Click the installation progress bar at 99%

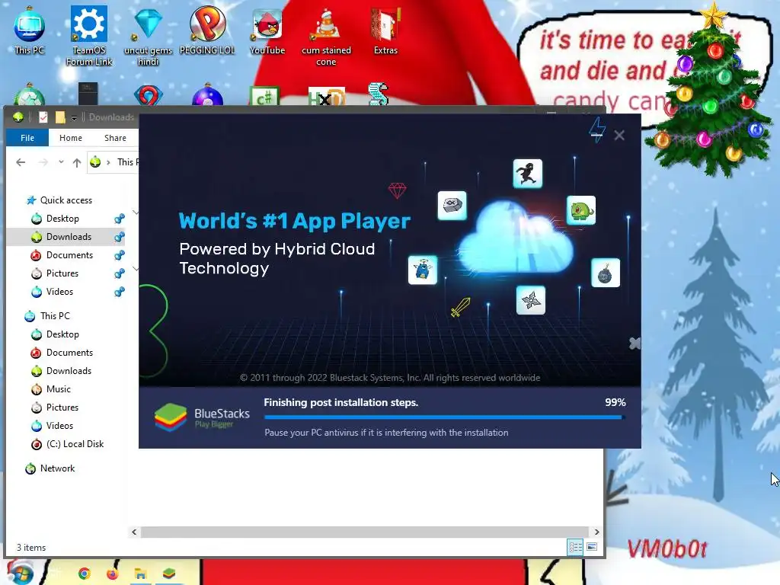click(x=444, y=417)
